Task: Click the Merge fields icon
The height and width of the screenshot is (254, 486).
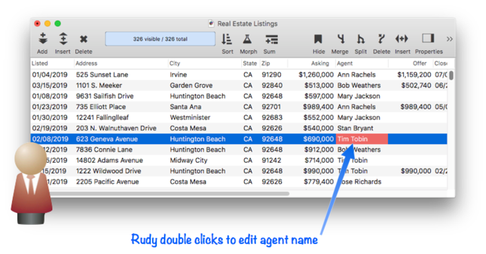Action: pos(341,39)
